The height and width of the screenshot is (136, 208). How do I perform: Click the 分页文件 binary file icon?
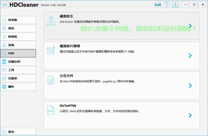coord(51,80)
